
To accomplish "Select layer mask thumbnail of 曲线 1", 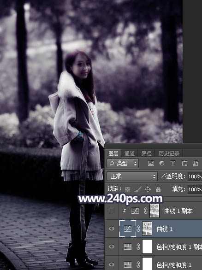I will (147, 229).
